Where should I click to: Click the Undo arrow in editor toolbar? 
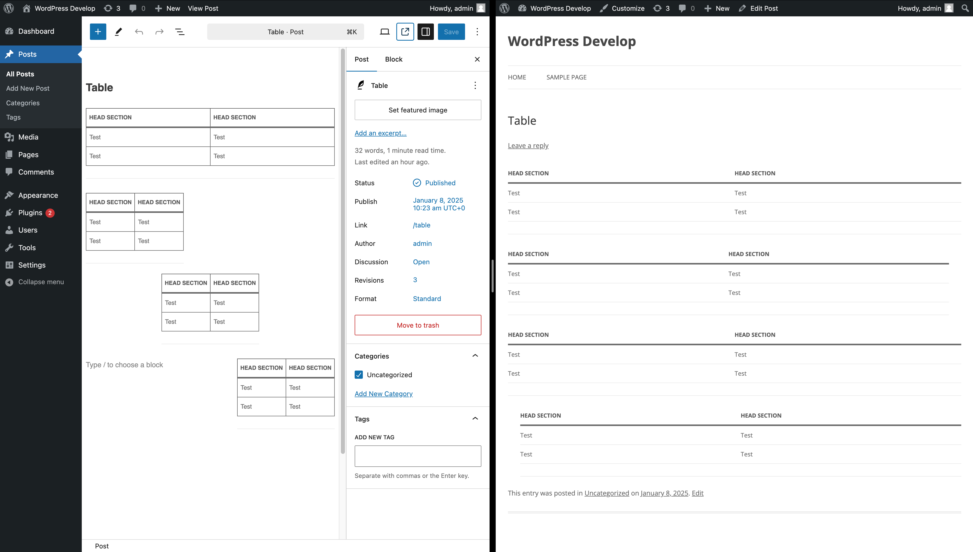pyautogui.click(x=139, y=32)
